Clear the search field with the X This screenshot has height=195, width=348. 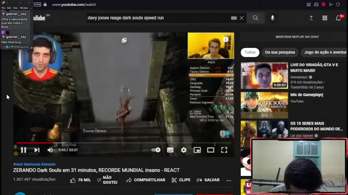pyautogui.click(x=241, y=18)
